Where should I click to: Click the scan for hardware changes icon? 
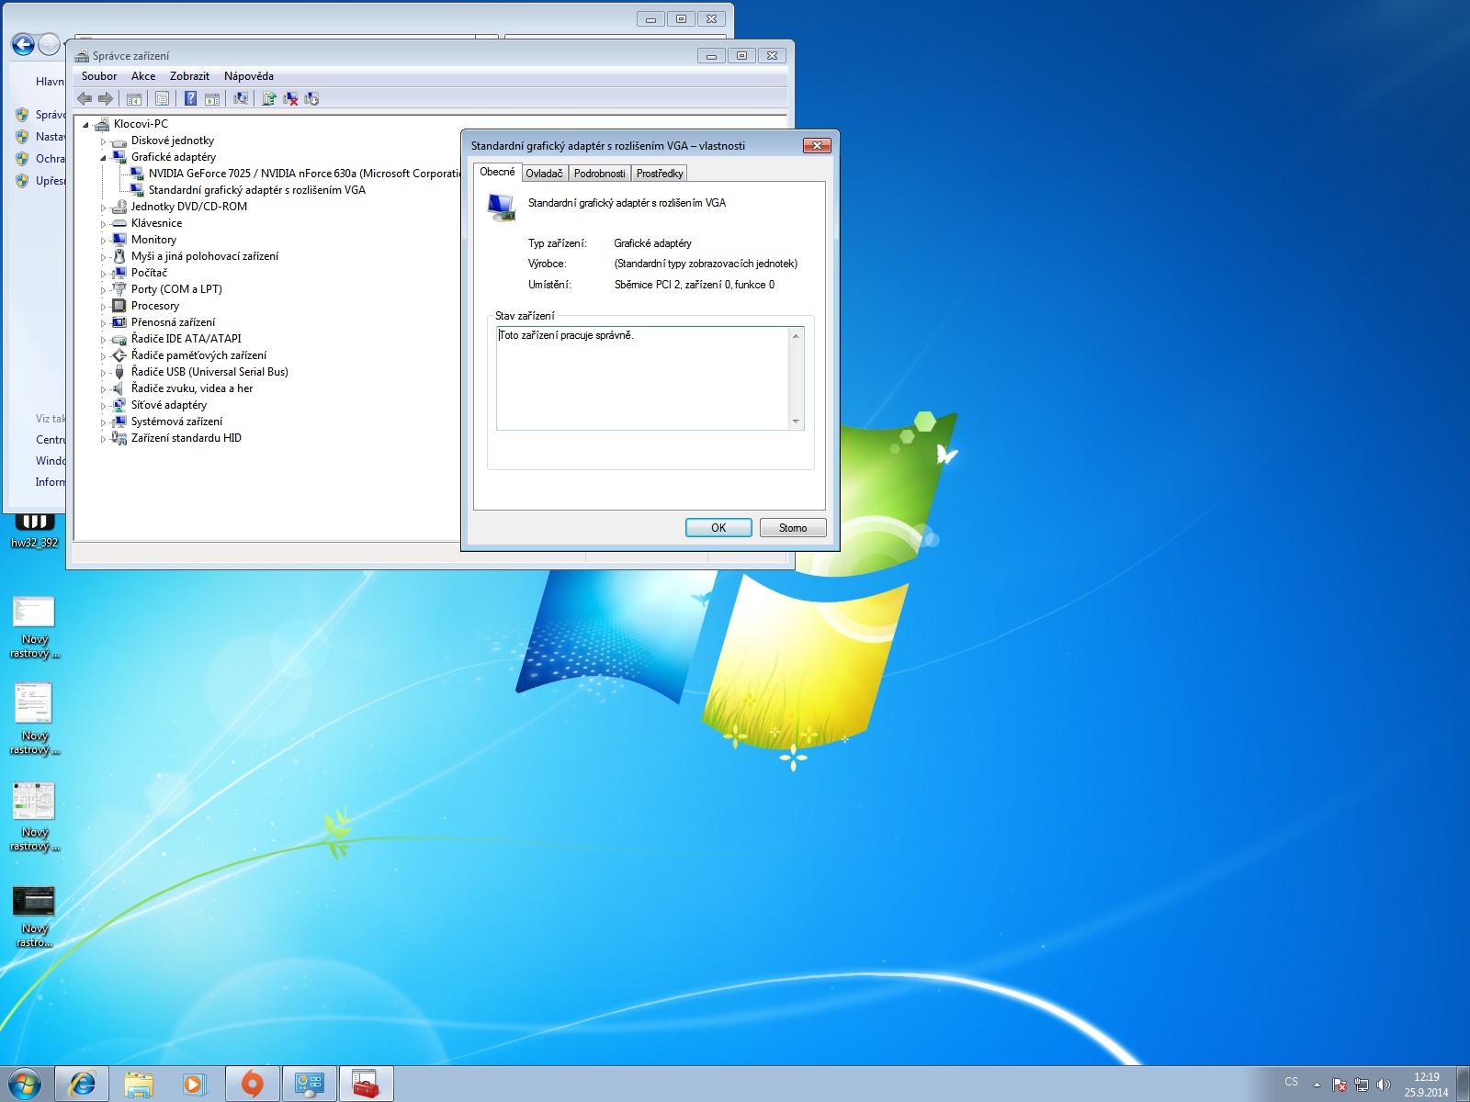(x=241, y=98)
